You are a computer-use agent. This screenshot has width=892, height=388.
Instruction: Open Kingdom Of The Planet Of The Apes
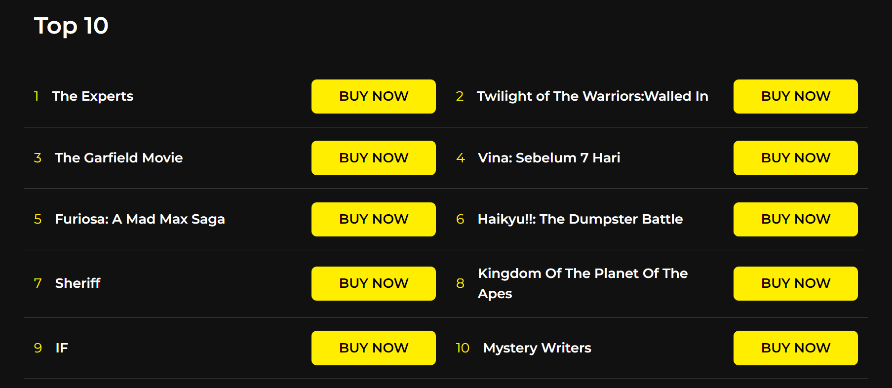click(582, 283)
